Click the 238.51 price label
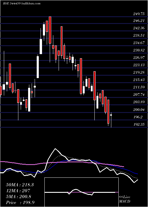This screenshot has height=207, width=148. click(x=139, y=35)
